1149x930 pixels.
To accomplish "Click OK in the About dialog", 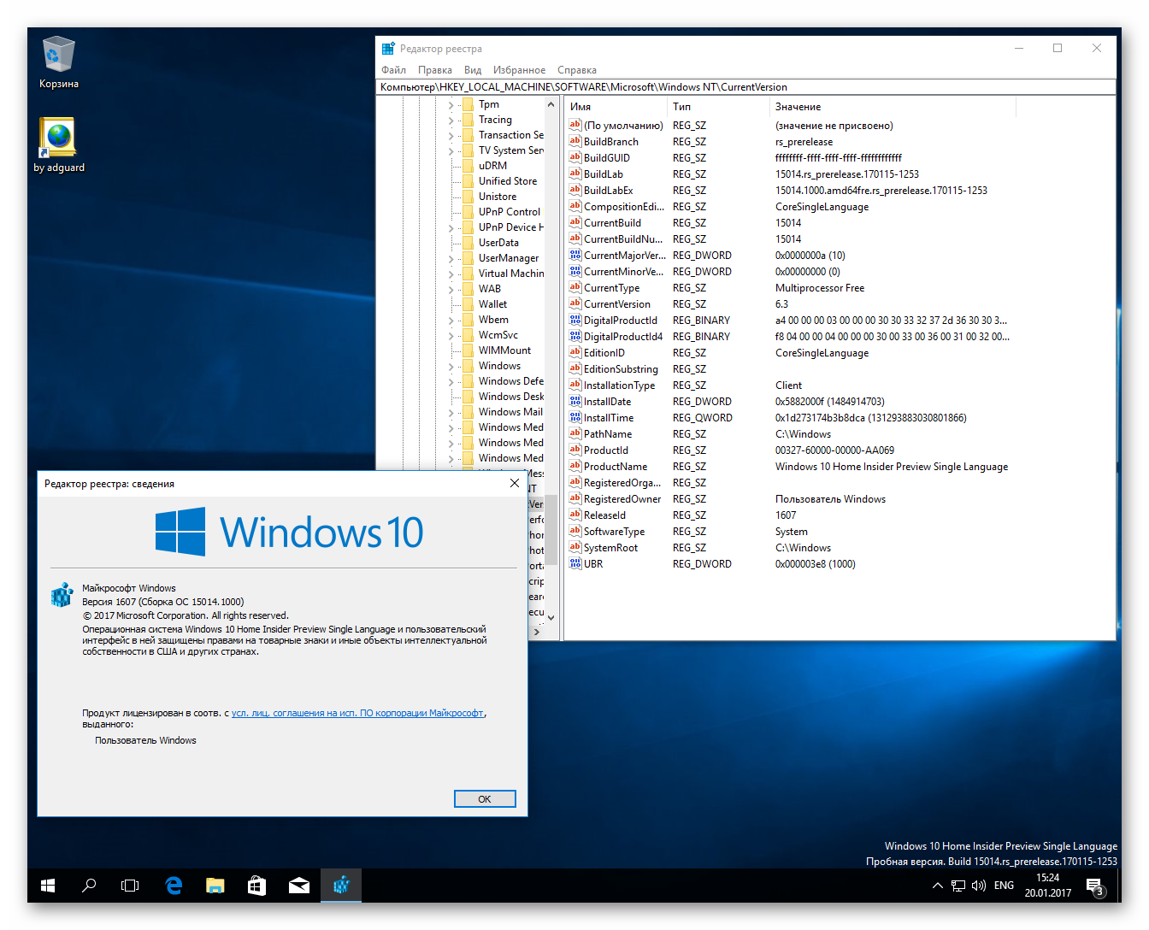I will pos(485,799).
